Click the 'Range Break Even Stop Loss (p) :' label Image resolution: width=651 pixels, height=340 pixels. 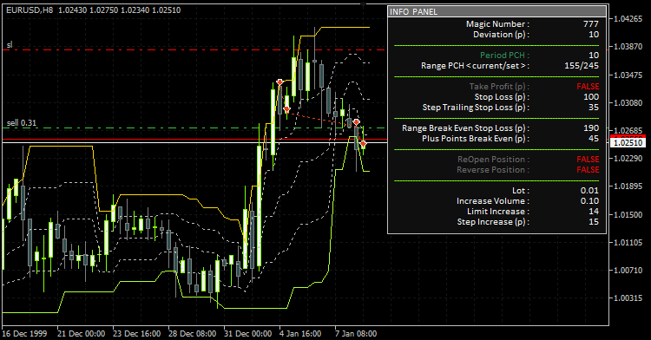click(x=465, y=128)
